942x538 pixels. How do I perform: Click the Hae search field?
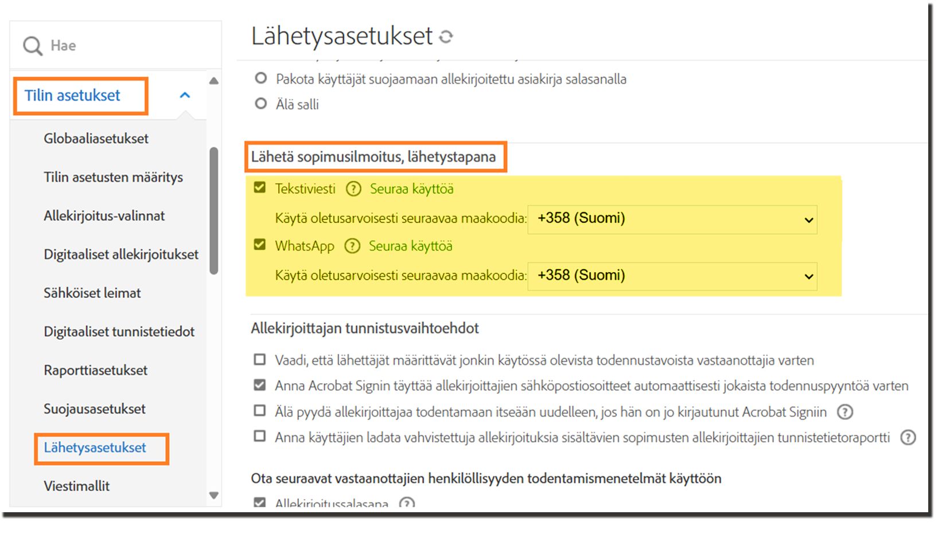pos(115,45)
